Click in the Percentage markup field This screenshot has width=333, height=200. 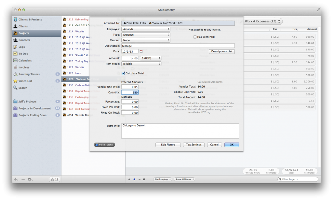(130, 102)
